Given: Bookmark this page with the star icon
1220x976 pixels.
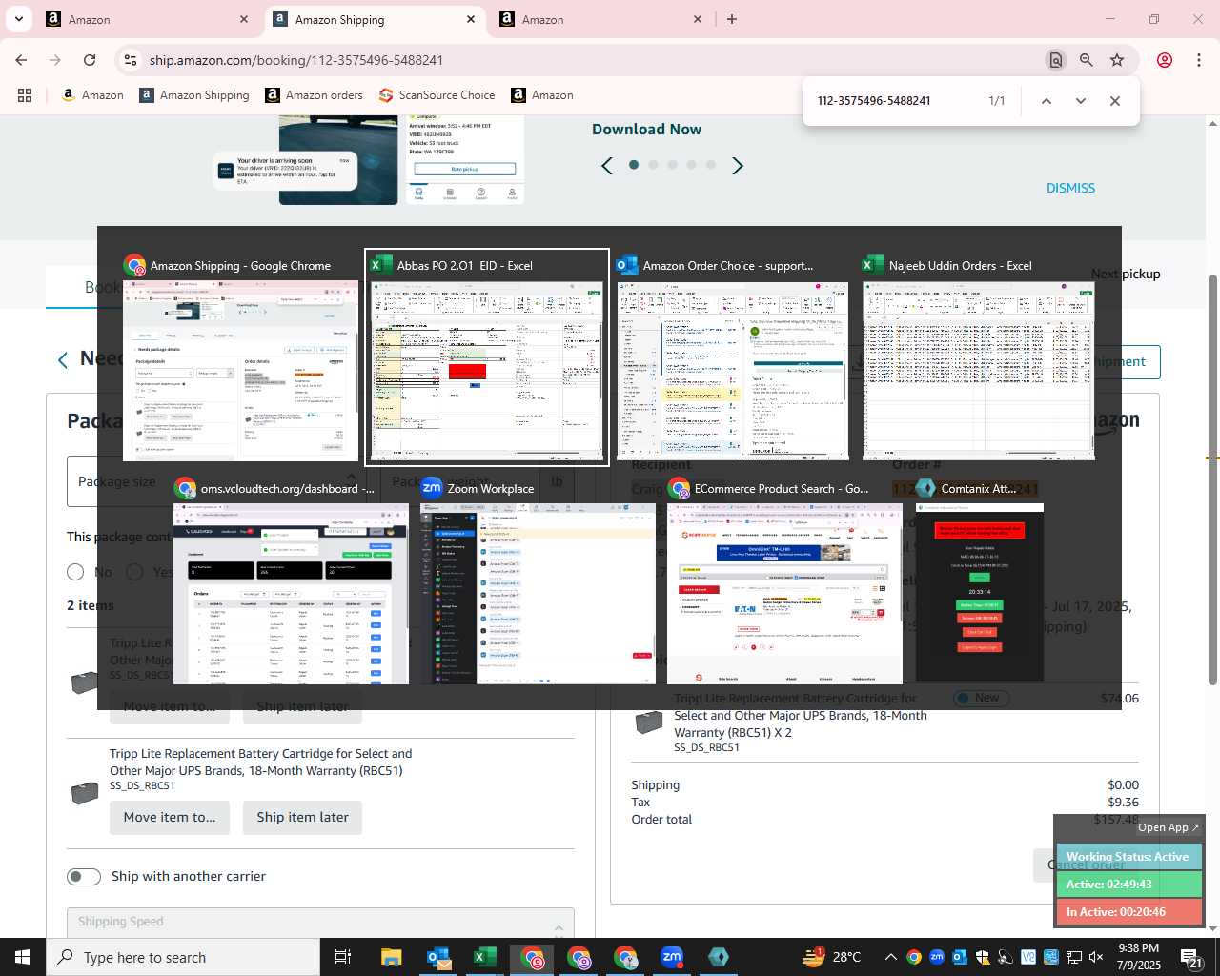Looking at the screenshot, I should click(x=1117, y=60).
